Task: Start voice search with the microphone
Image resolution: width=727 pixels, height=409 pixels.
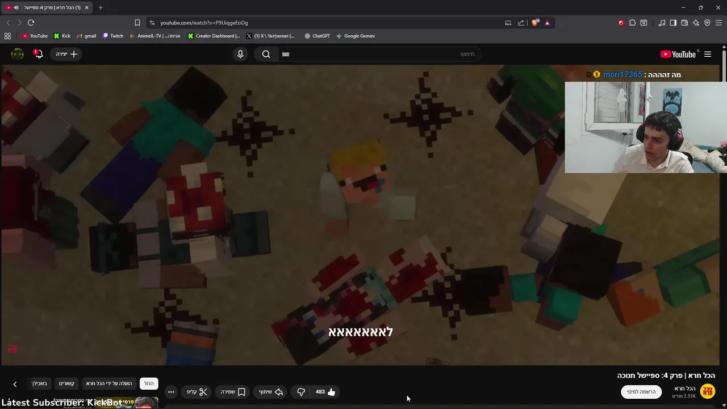Action: coord(240,54)
